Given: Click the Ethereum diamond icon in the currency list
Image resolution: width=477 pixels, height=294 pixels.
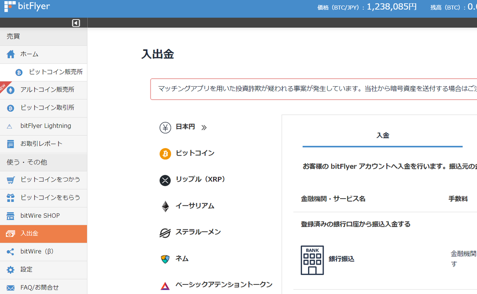Looking at the screenshot, I should (165, 206).
